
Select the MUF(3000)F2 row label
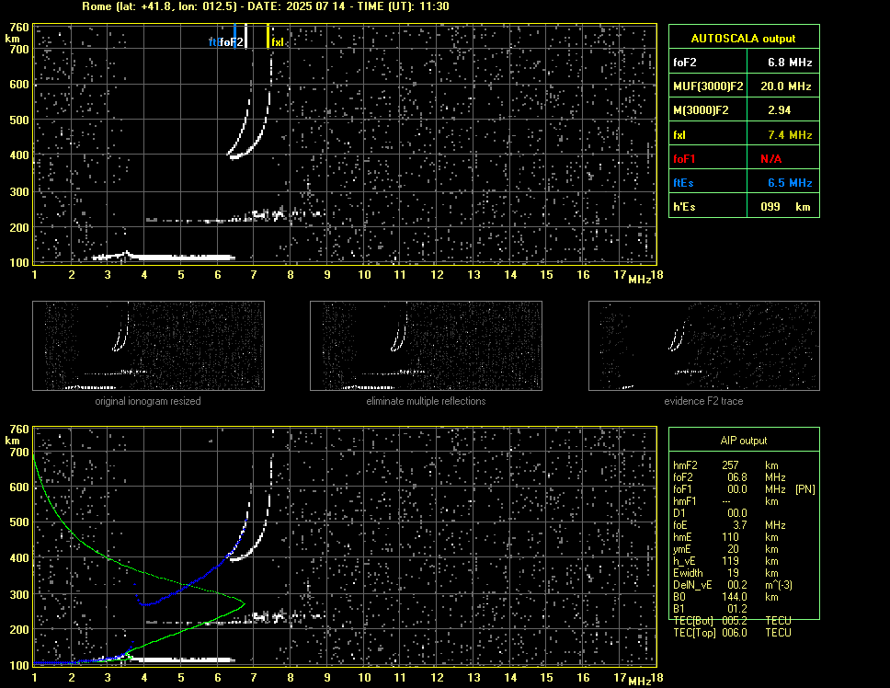[708, 86]
